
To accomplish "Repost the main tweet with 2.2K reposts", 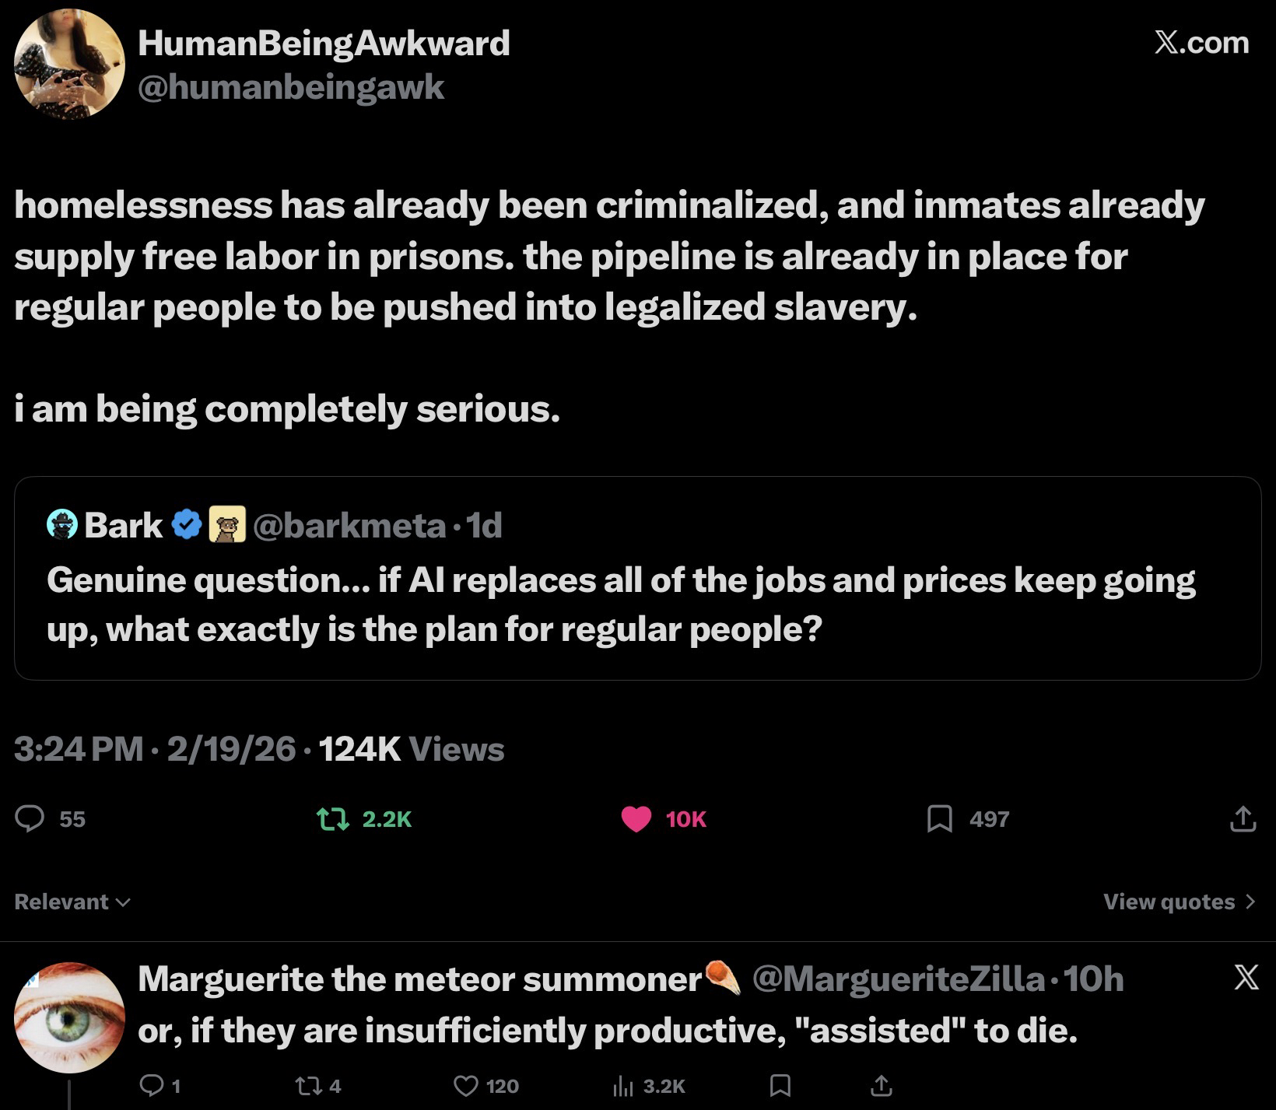I will coord(333,819).
